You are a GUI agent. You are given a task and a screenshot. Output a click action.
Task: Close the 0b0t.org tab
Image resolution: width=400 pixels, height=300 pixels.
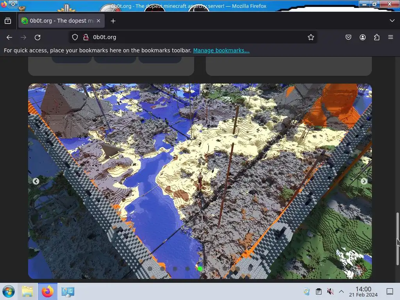[98, 21]
